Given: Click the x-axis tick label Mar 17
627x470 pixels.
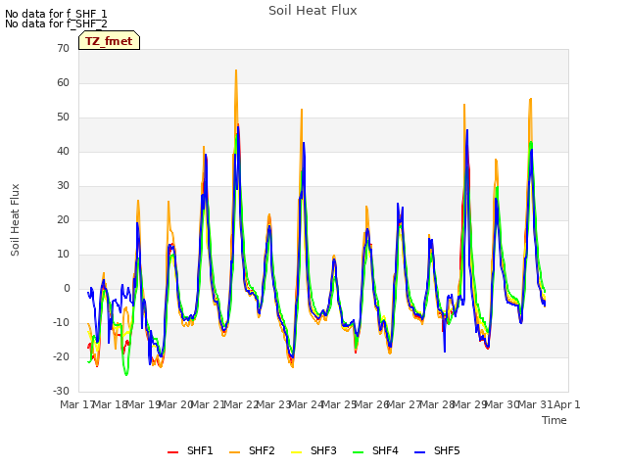Looking at the screenshot, I should 77,404.
